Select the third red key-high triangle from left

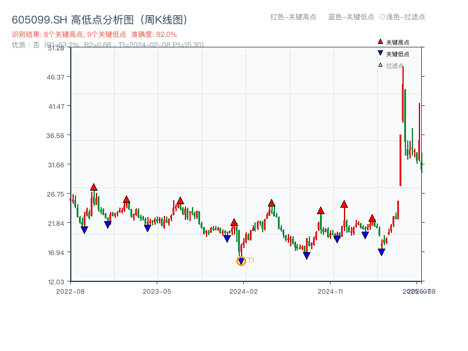pos(180,201)
